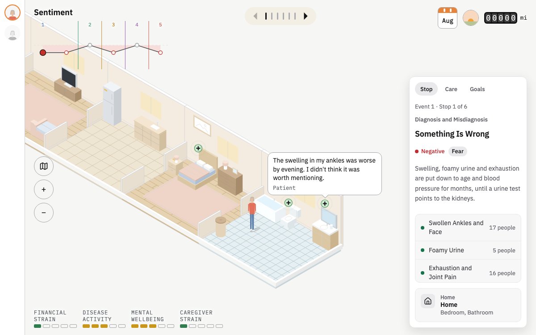Click the Disease Activity meter

click(104, 319)
